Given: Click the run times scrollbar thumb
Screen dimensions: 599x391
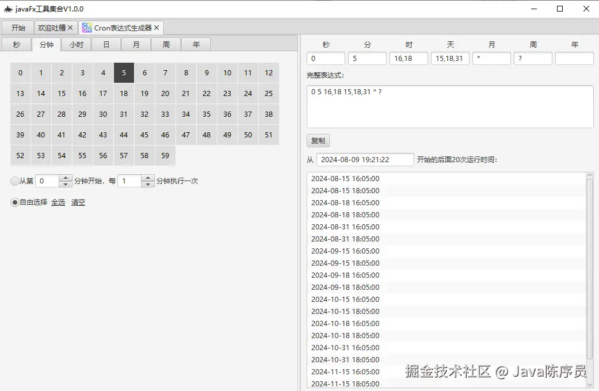Looking at the screenshot, I should pos(590,269).
